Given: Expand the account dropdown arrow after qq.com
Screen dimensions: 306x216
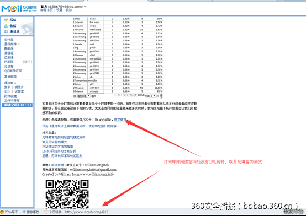Looking at the screenshot, I should point(85,7).
